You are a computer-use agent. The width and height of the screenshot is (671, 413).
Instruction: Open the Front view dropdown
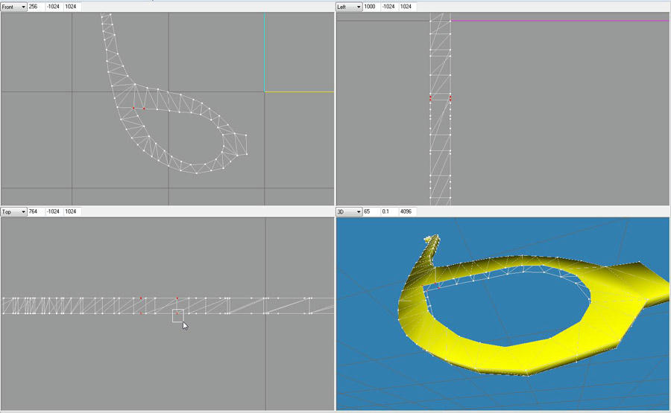coord(14,7)
